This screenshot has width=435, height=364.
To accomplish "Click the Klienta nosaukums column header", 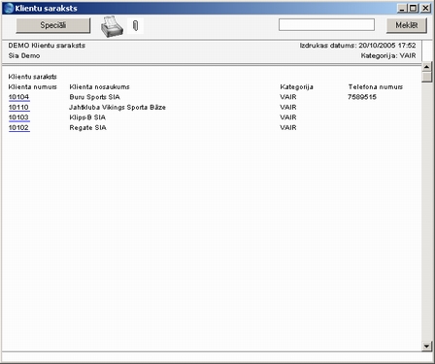I will [x=99, y=86].
